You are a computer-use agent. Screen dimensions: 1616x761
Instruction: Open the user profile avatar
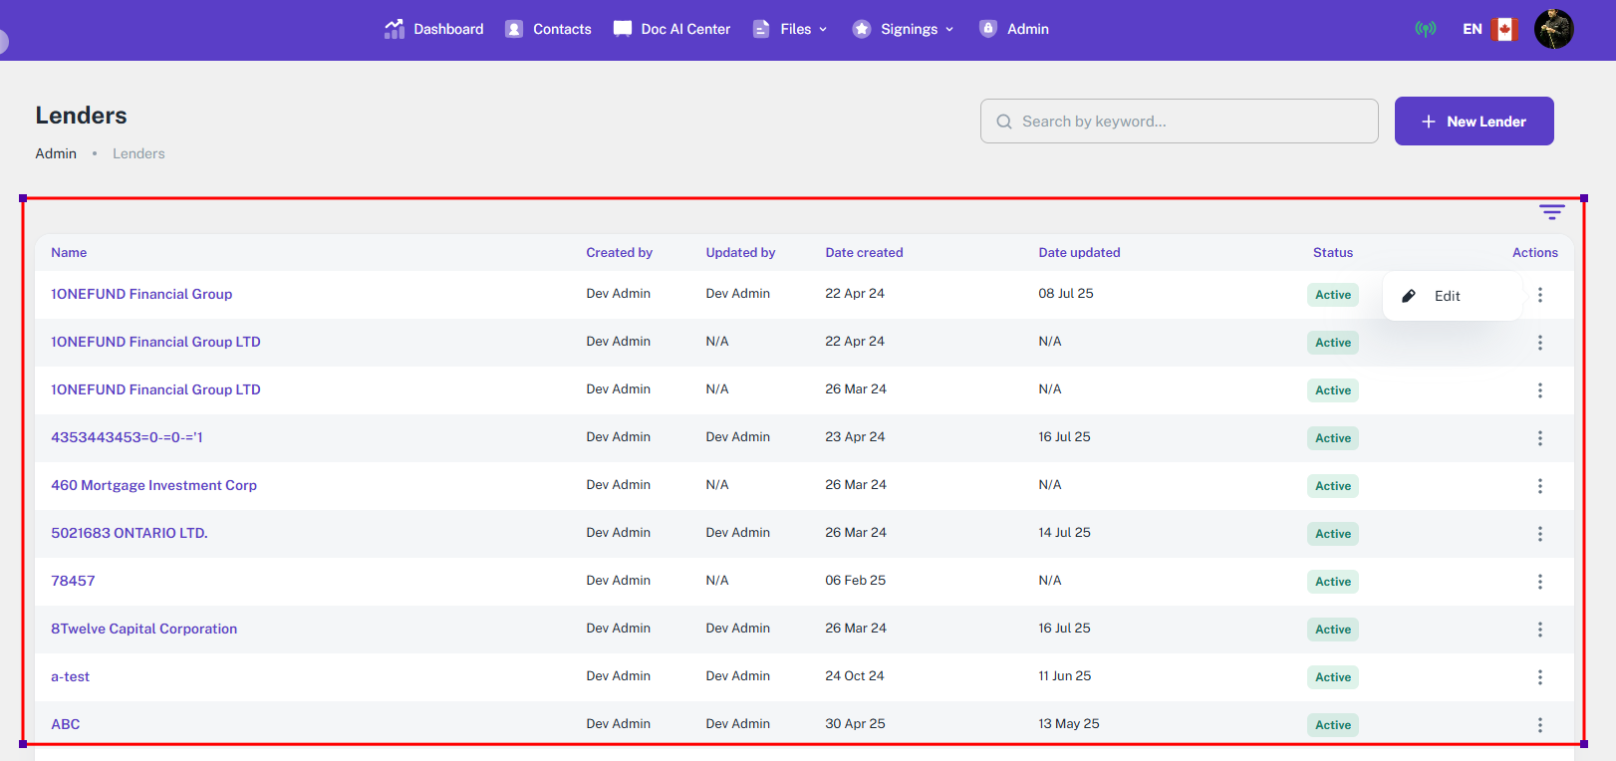tap(1553, 29)
